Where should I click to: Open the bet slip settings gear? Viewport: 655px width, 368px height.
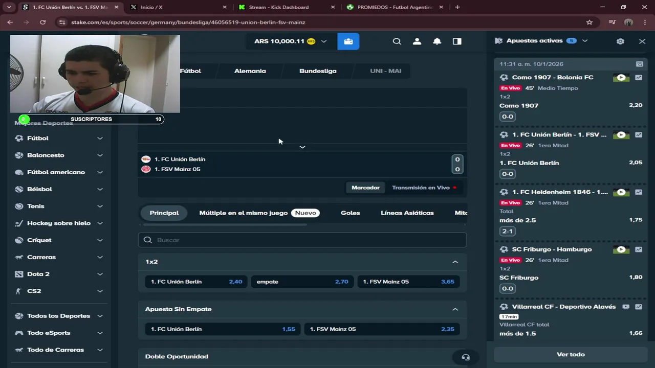pos(620,41)
